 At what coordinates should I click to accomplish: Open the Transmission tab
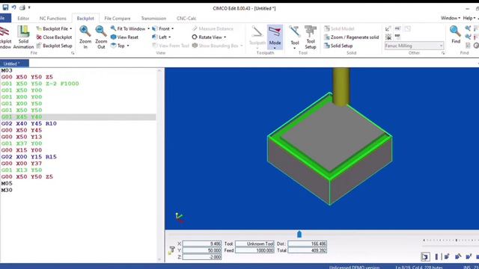(153, 18)
